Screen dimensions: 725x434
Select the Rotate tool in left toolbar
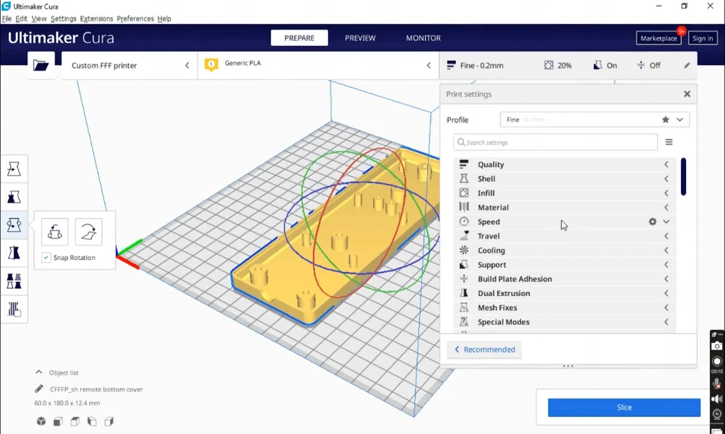tap(14, 225)
